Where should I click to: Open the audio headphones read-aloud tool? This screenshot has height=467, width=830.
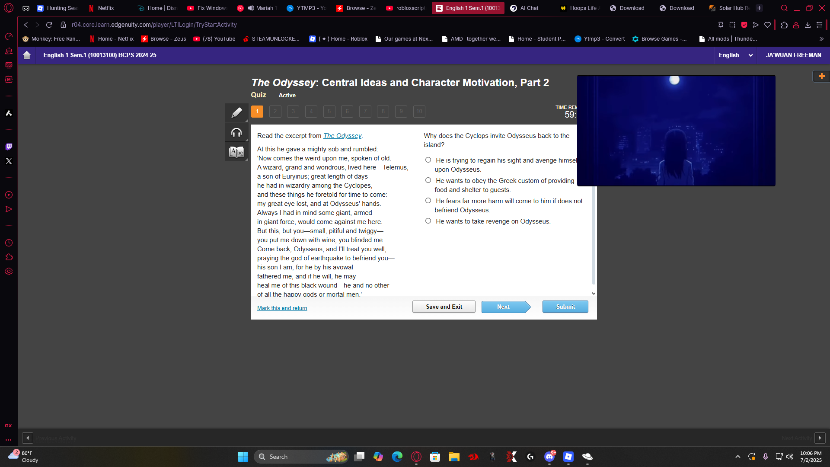(x=236, y=132)
